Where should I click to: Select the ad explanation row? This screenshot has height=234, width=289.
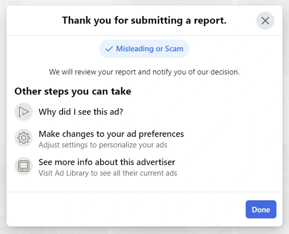[x=144, y=112]
